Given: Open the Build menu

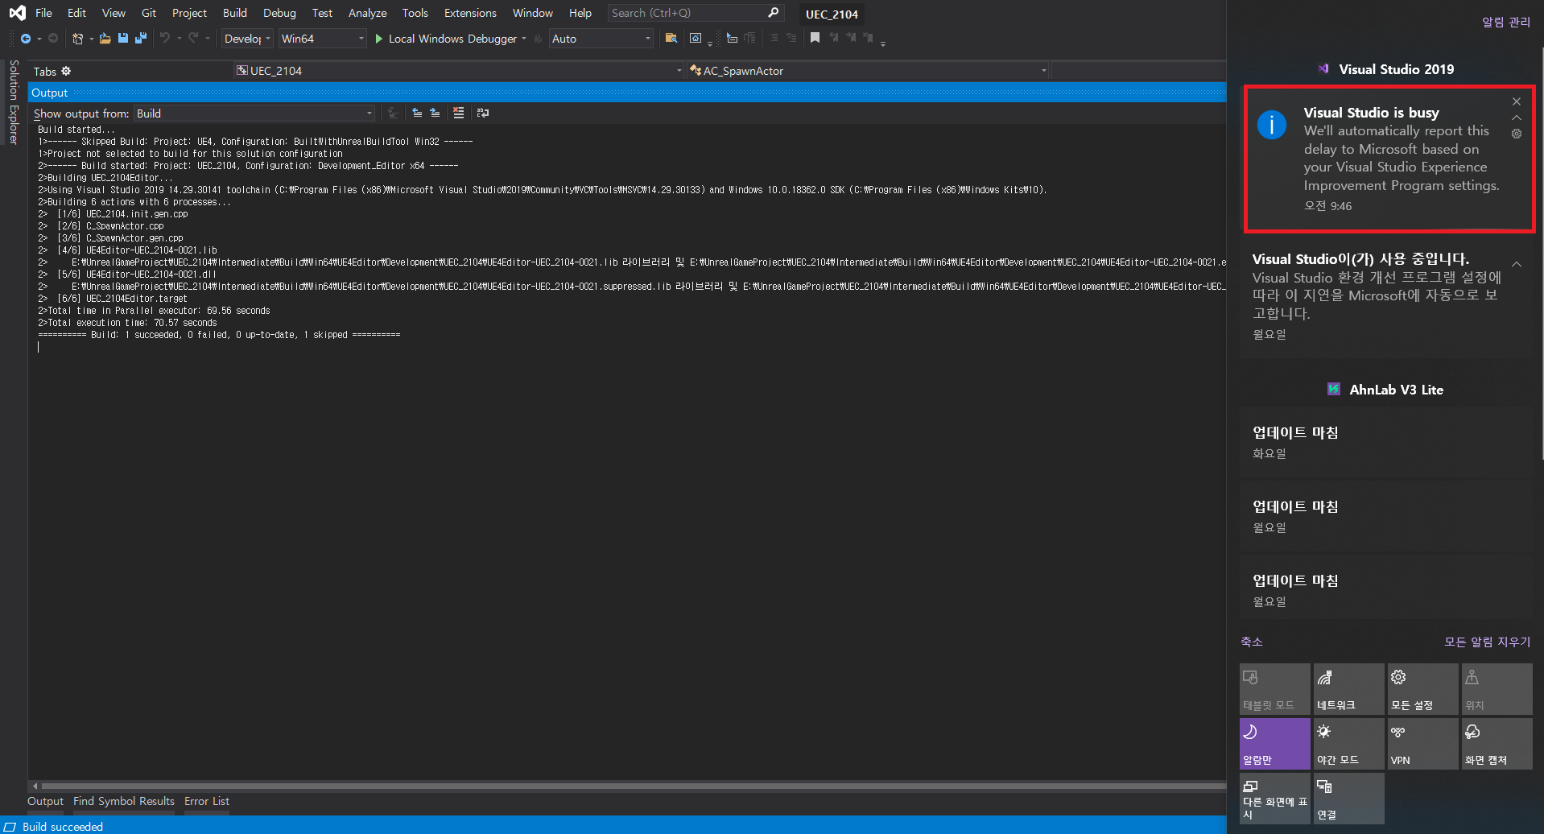Looking at the screenshot, I should click(235, 13).
